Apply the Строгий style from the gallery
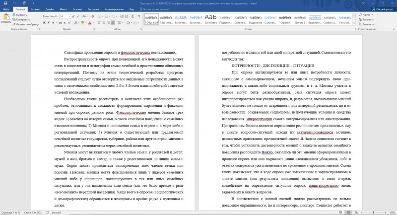Image resolution: width=397 pixels, height=215 pixels. 285,19
